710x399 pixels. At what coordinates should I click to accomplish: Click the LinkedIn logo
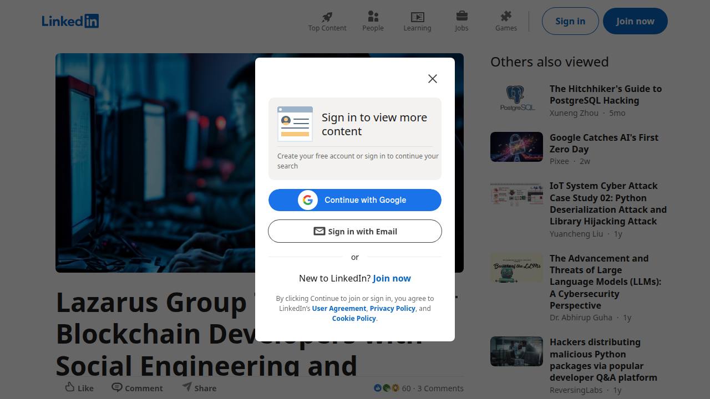click(70, 21)
